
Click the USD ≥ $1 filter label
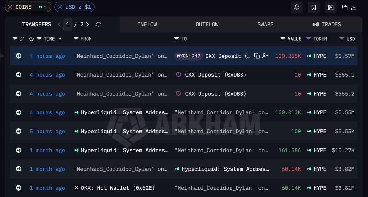[78, 7]
